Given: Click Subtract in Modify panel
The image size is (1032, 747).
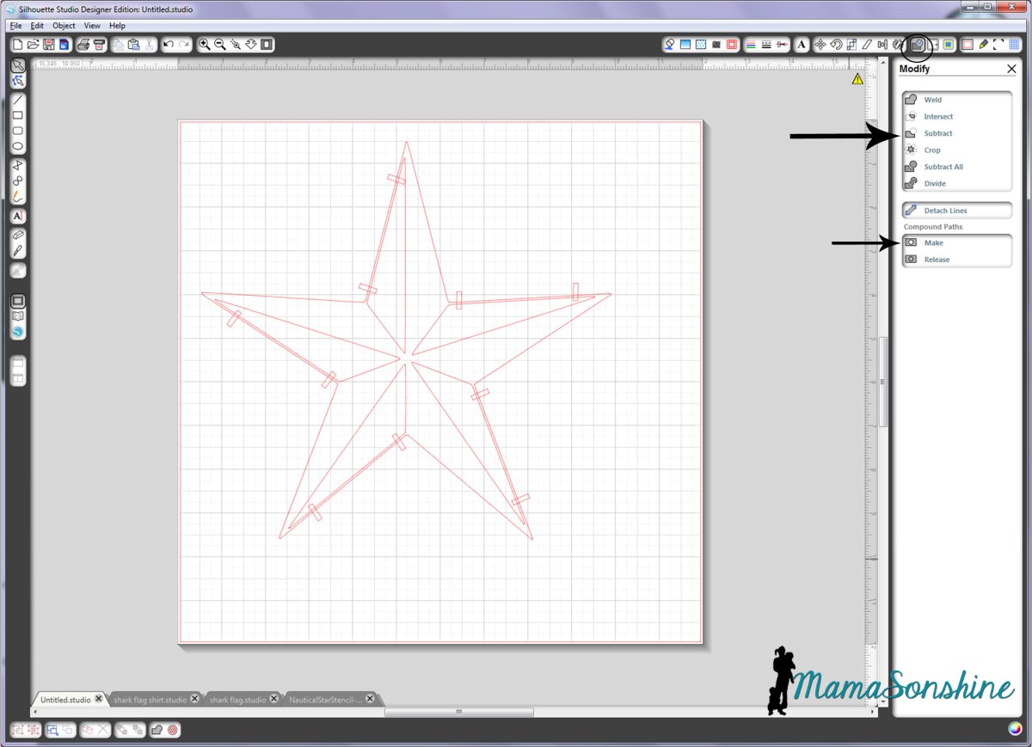Looking at the screenshot, I should click(x=937, y=133).
